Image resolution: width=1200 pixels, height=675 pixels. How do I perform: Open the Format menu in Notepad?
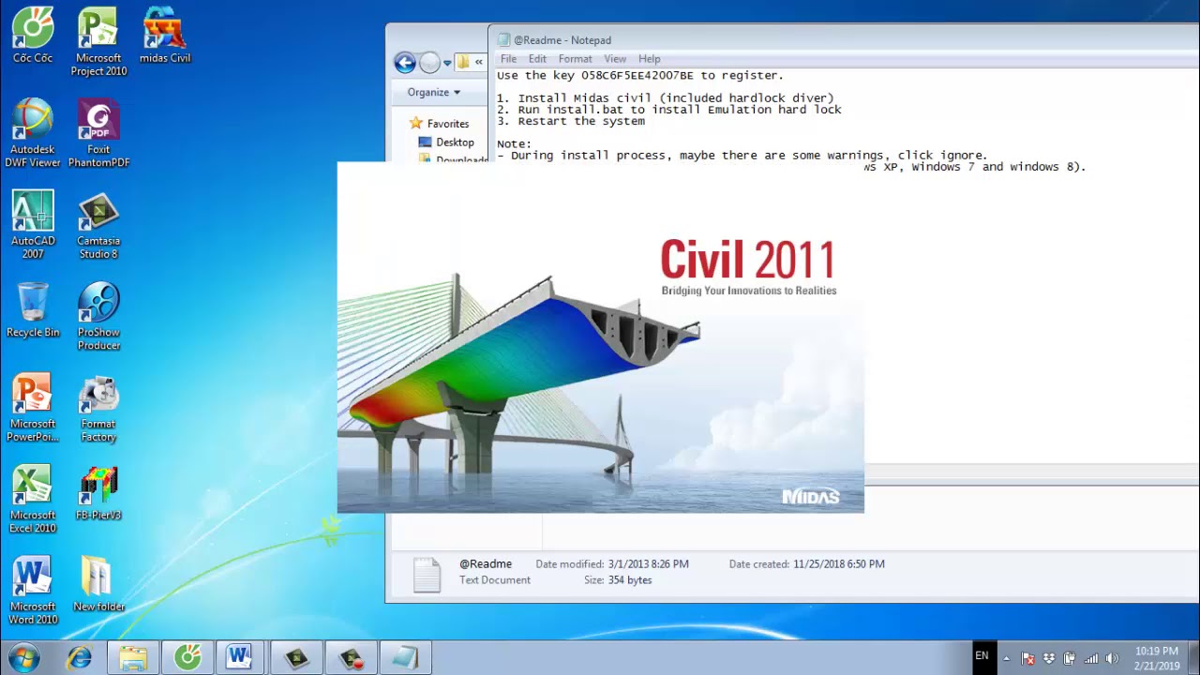pyautogui.click(x=575, y=58)
